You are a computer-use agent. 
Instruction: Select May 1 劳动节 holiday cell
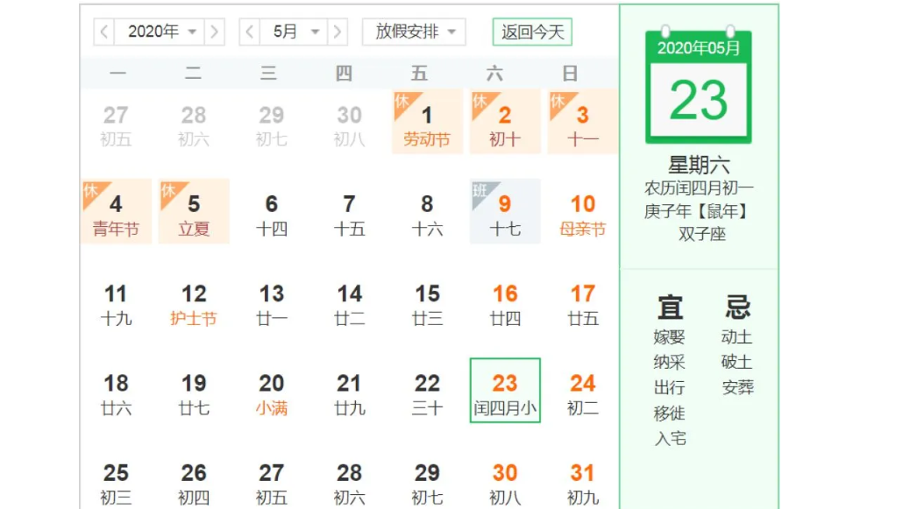point(427,124)
